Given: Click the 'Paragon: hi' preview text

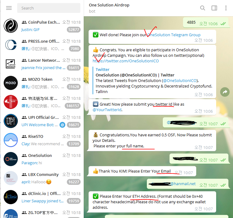Looking at the screenshot, I should pos(32,163).
